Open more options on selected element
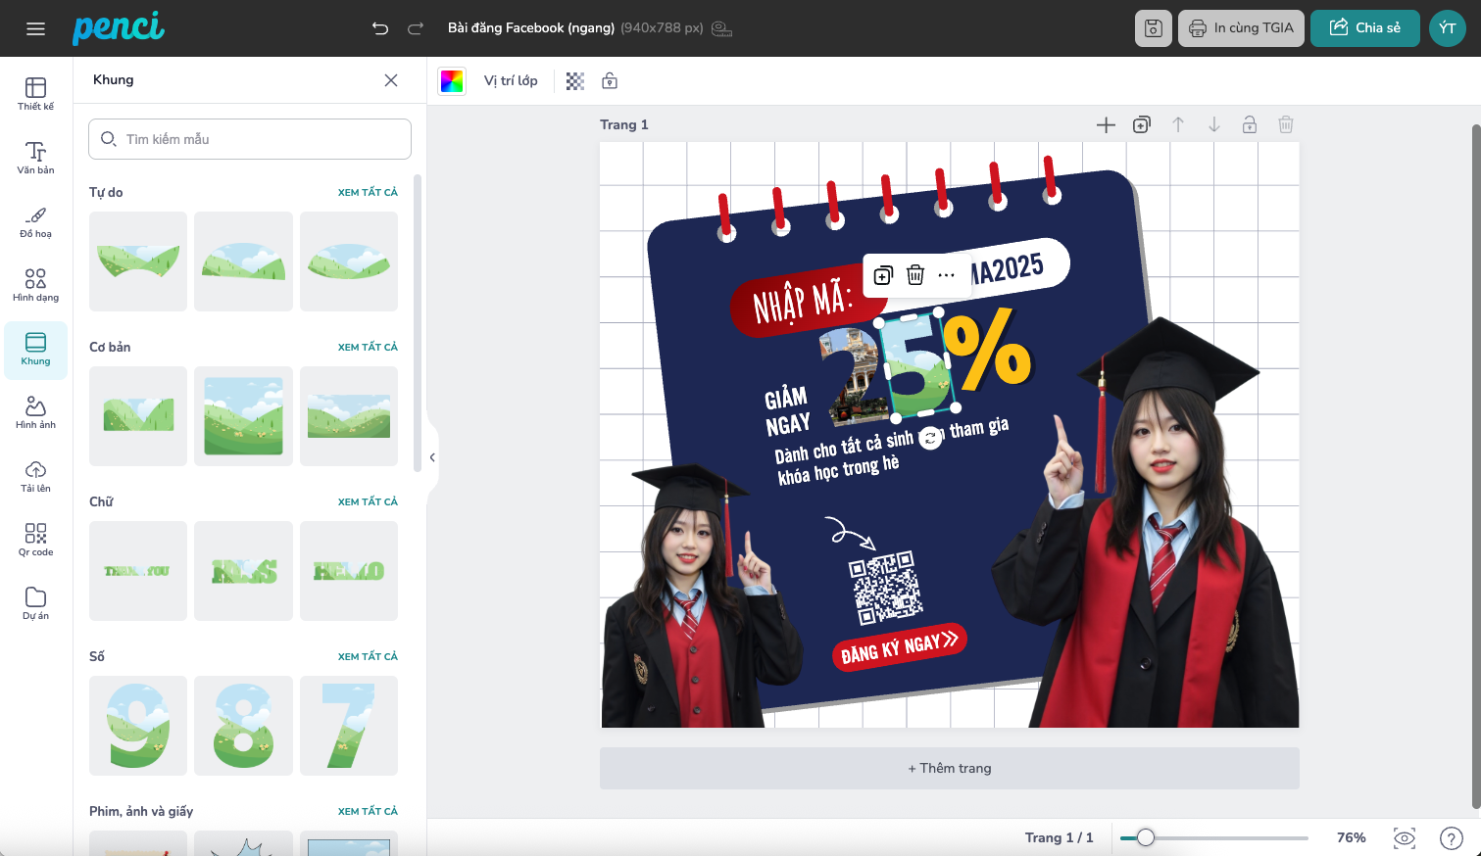1481x856 pixels. [x=946, y=275]
